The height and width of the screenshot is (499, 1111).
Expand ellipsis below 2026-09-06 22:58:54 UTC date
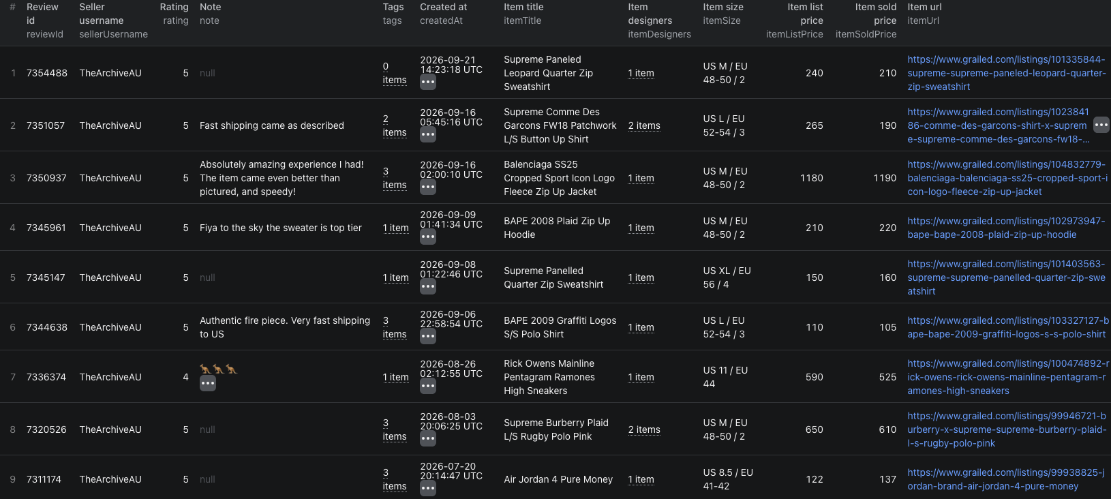[428, 337]
